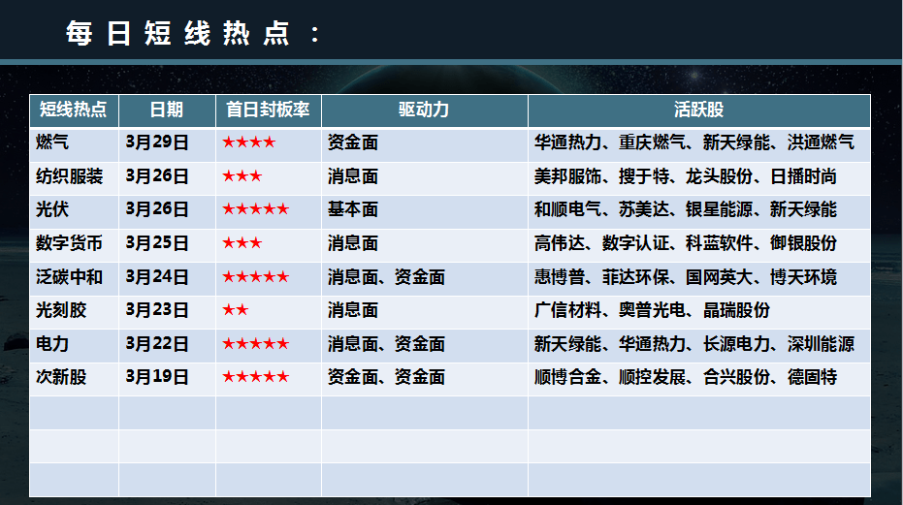Select the 驱动力 column header

tap(425, 110)
